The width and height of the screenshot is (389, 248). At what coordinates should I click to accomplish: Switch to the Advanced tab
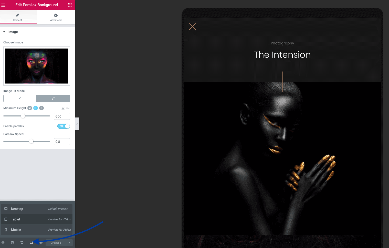[x=56, y=17]
